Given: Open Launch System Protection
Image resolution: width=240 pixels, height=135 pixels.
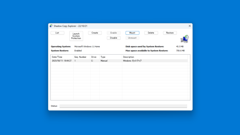Looking at the screenshot, I should [76, 36].
